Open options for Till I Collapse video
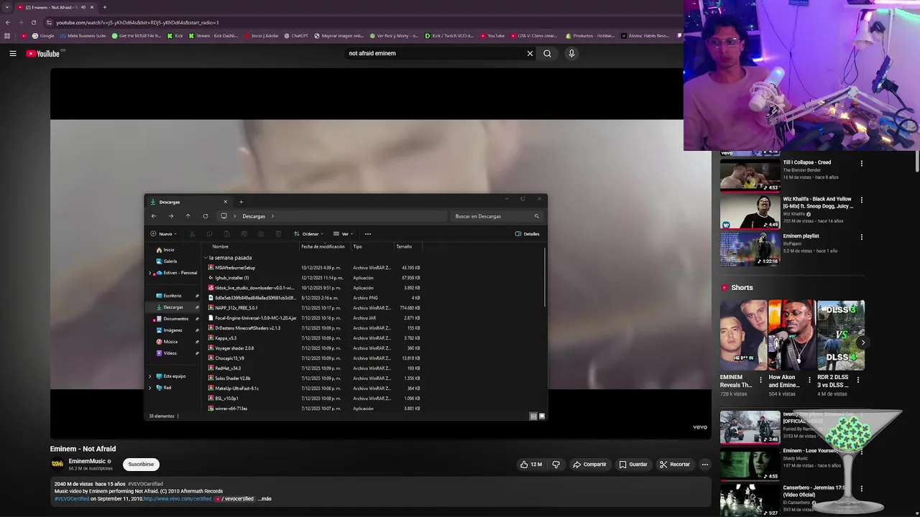 862,164
